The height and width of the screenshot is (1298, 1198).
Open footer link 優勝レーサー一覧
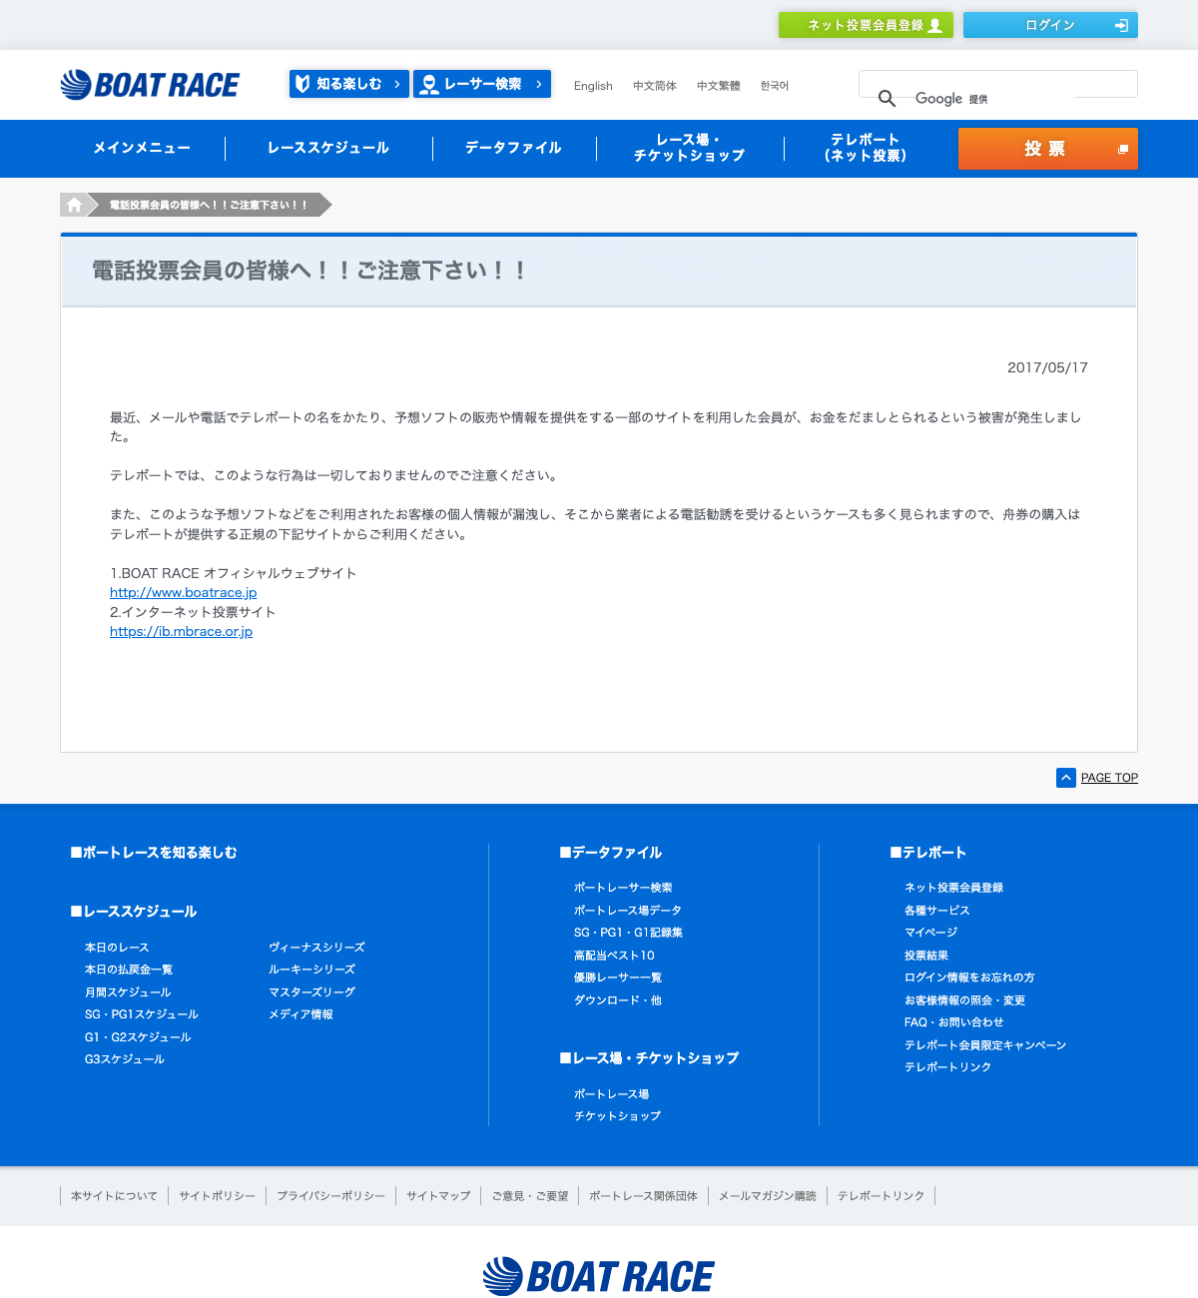[618, 977]
